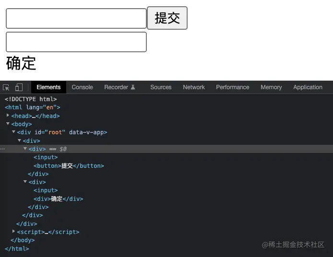Screen dimensions: 333x257
Task: Click the "root" id attribute value
Action: [55, 132]
